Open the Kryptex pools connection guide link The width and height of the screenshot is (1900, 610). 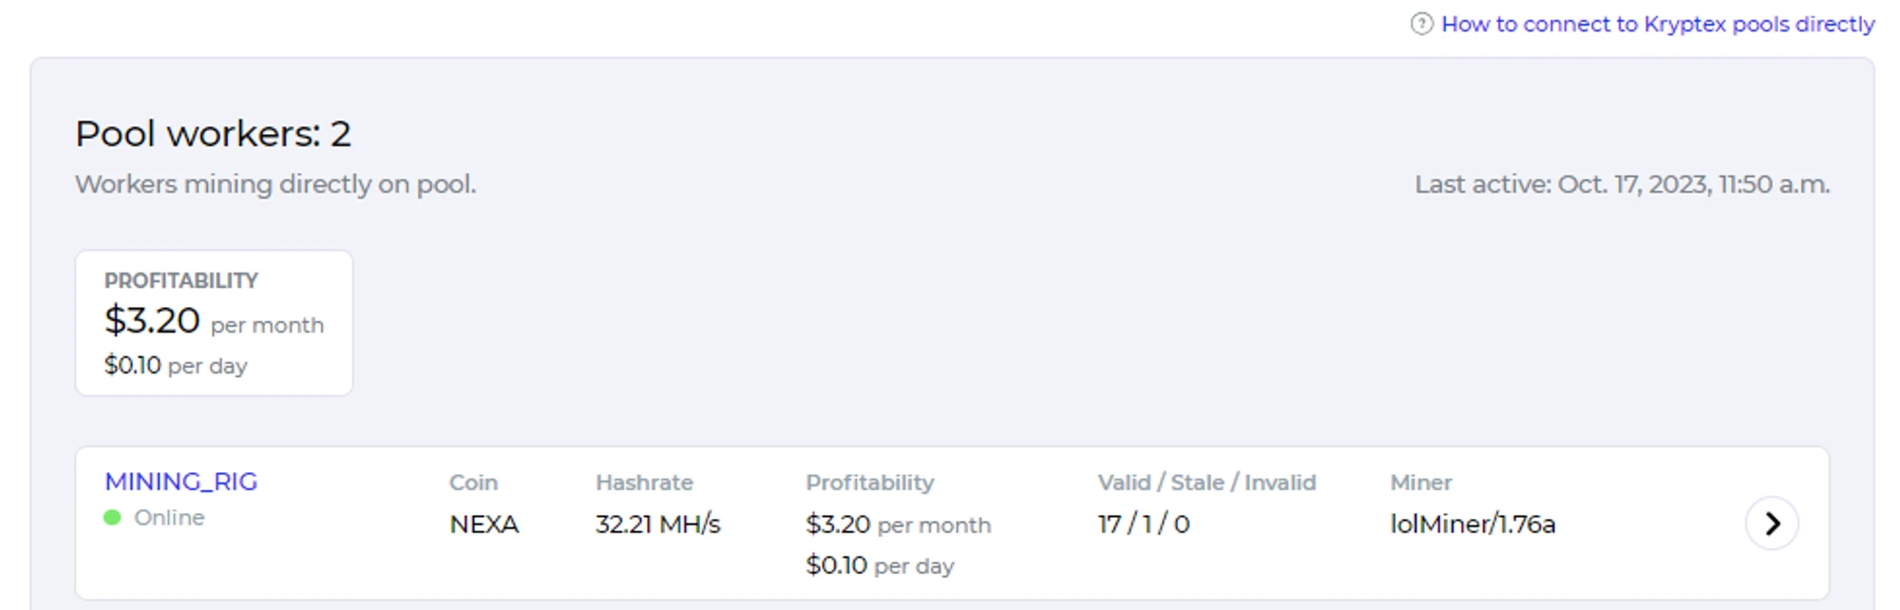1658,24
